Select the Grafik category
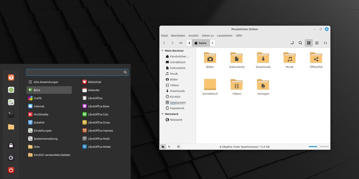Image resolution: width=359 pixels, height=179 pixels. [x=38, y=98]
